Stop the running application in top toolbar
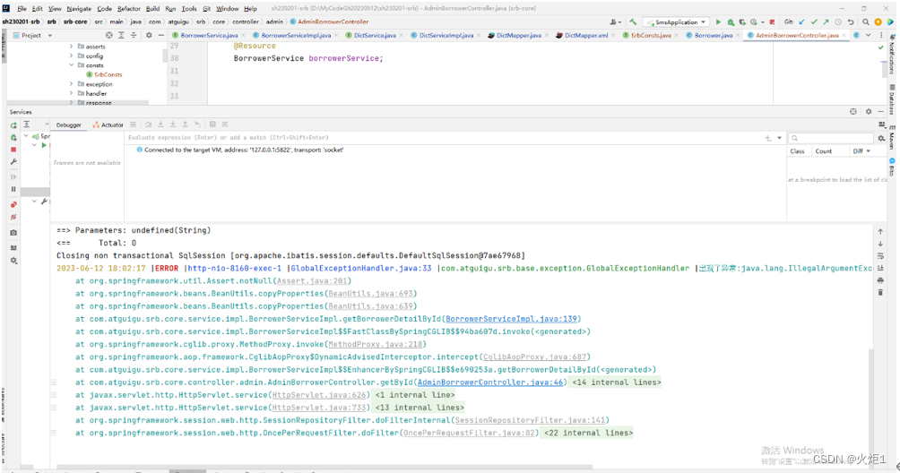 coord(772,21)
